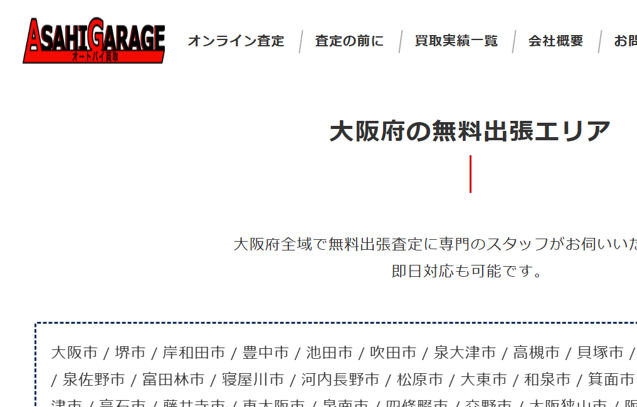Screen dimensions: 637x407
Task: Click 堺市 in the area list
Action: (130, 353)
